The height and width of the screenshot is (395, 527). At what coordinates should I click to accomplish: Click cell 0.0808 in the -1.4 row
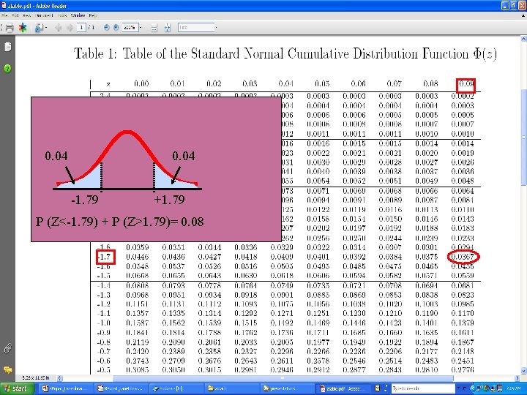click(x=138, y=285)
